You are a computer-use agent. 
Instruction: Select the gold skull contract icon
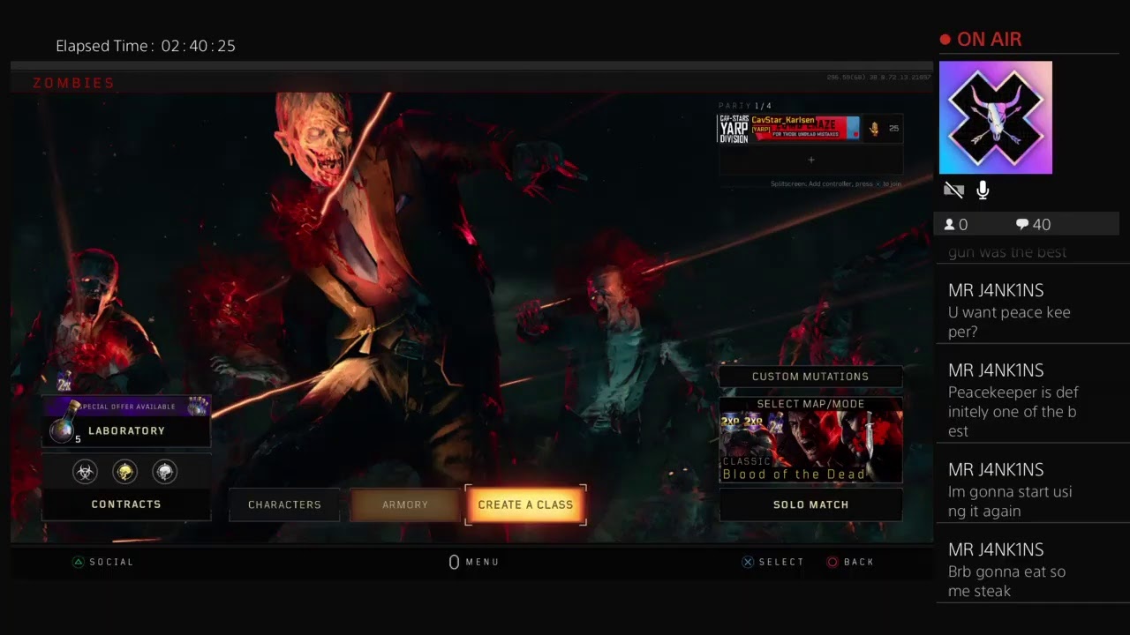tap(125, 472)
